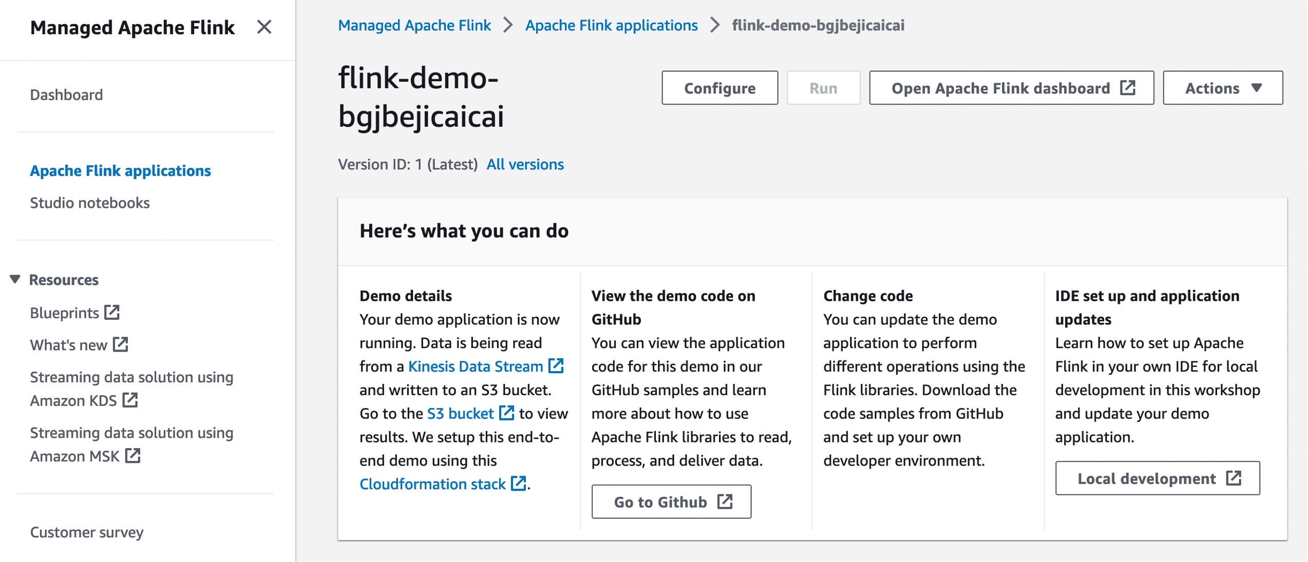This screenshot has height=562, width=1308.
Task: Open Apache Flink dashboard button
Action: click(x=1011, y=88)
